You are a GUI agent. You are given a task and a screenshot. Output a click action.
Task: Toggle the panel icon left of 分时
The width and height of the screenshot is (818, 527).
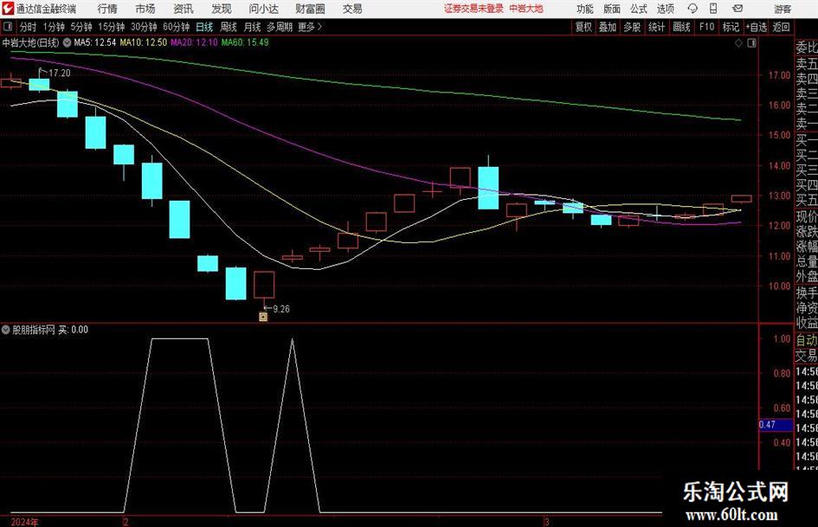(x=8, y=27)
